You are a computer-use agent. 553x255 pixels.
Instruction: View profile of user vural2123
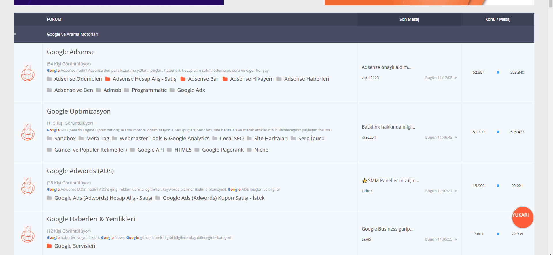pyautogui.click(x=370, y=78)
